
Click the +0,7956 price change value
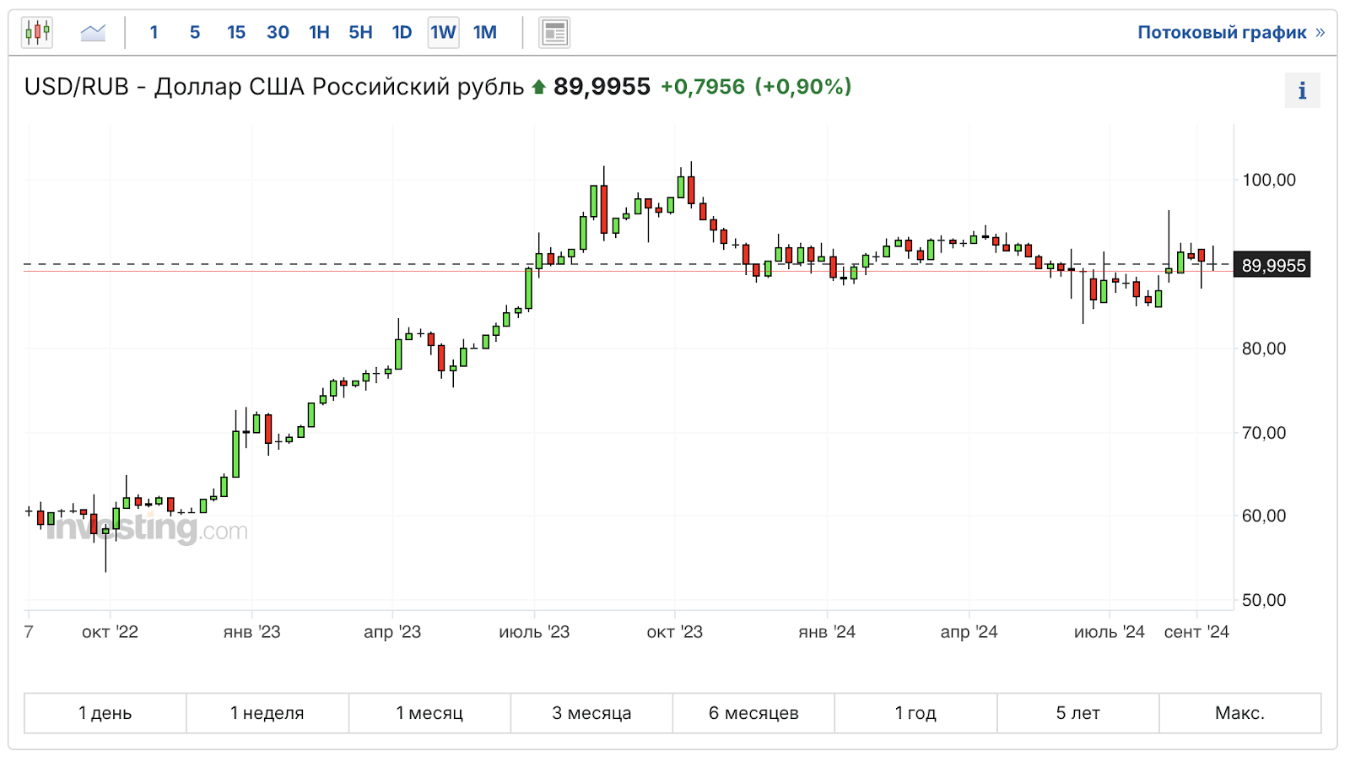pyautogui.click(x=702, y=87)
